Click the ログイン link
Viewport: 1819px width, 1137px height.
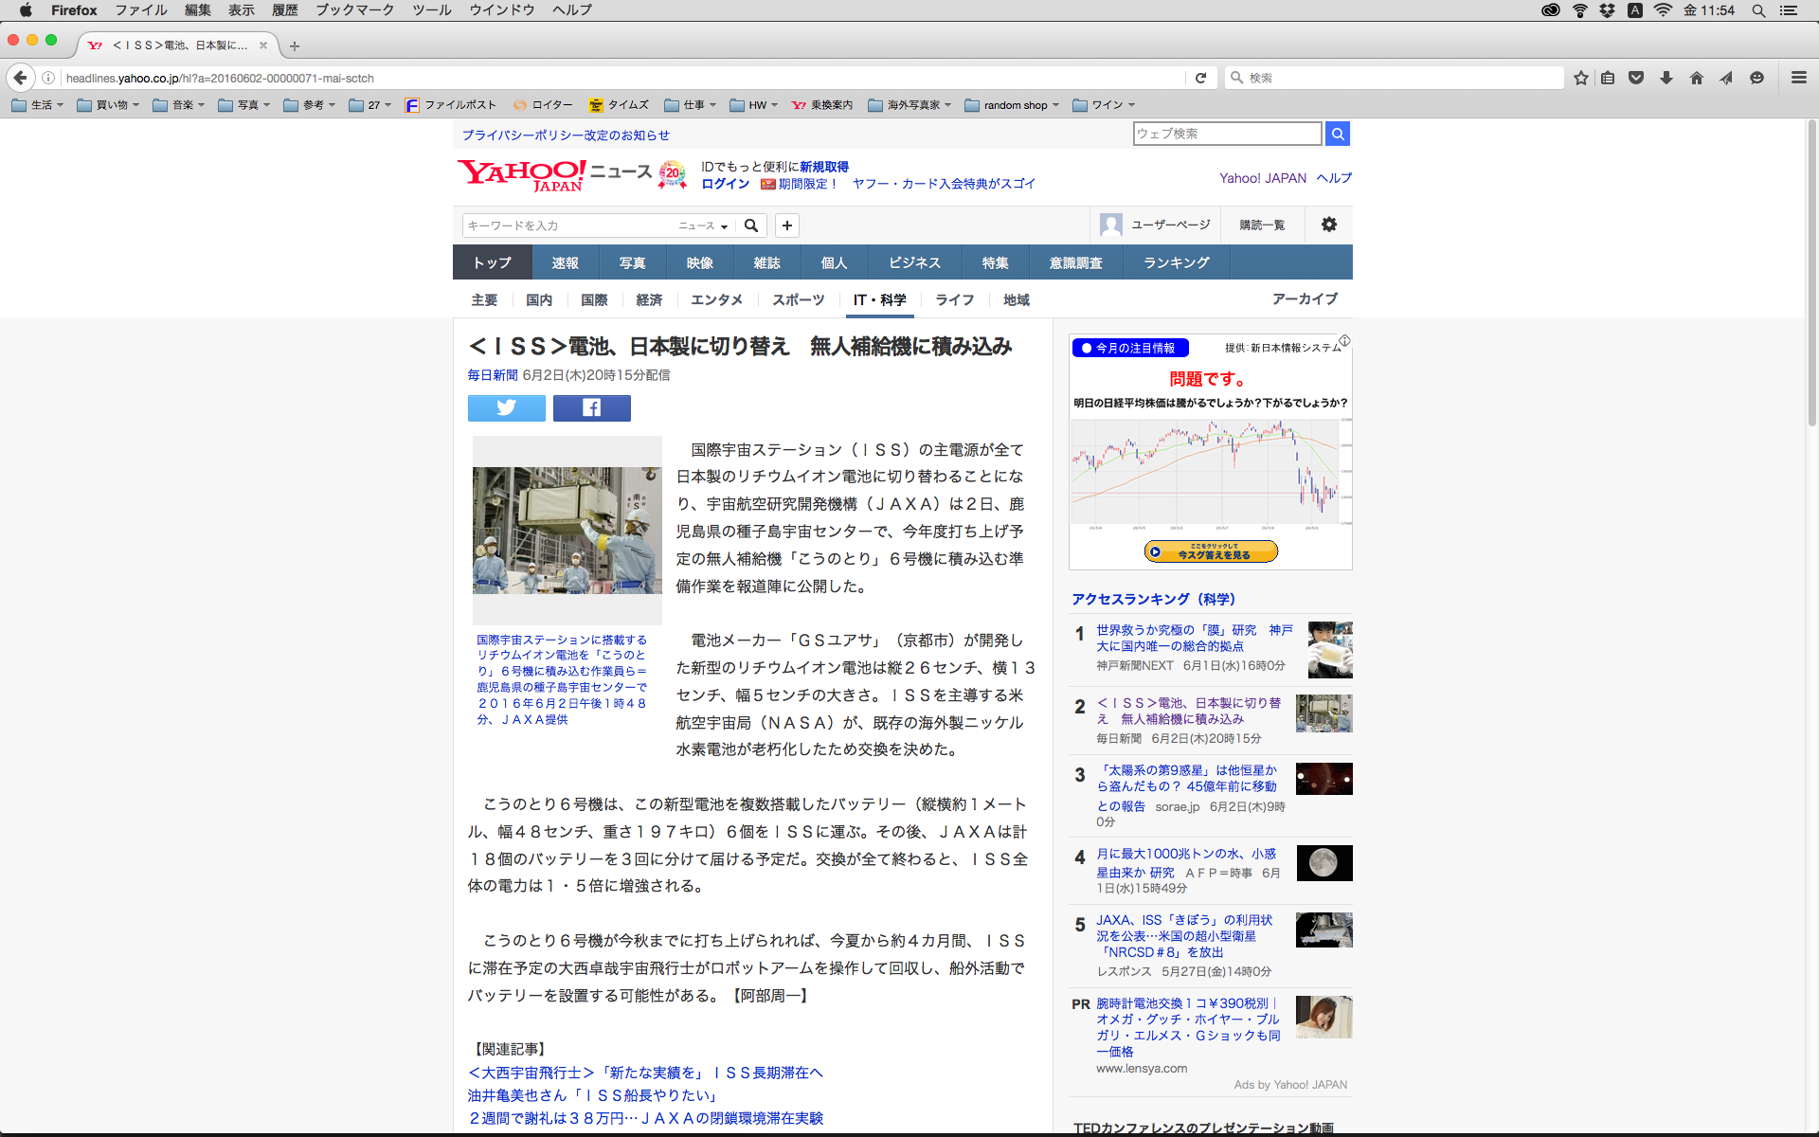pyautogui.click(x=725, y=184)
